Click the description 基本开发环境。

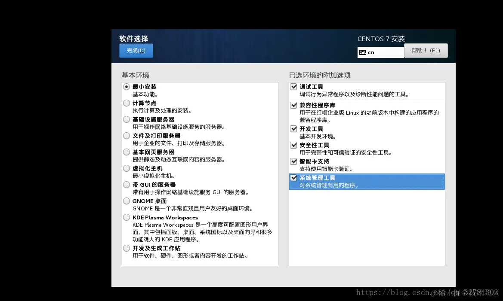point(318,136)
